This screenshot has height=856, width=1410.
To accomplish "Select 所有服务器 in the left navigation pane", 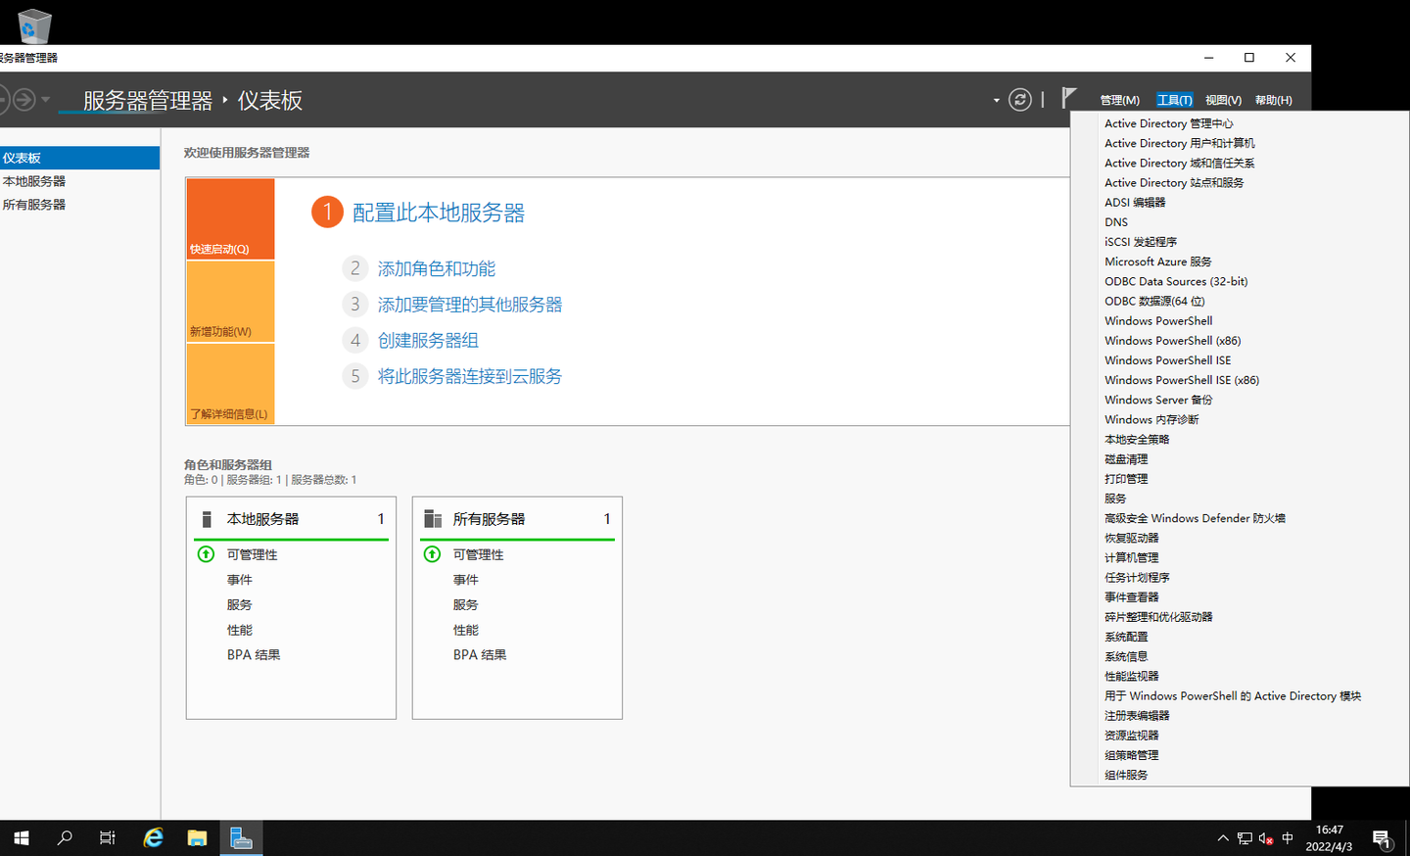I will [x=36, y=204].
